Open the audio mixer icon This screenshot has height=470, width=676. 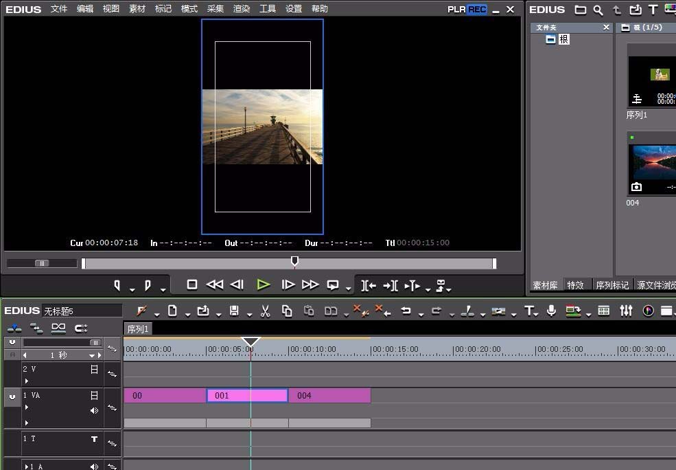(626, 311)
